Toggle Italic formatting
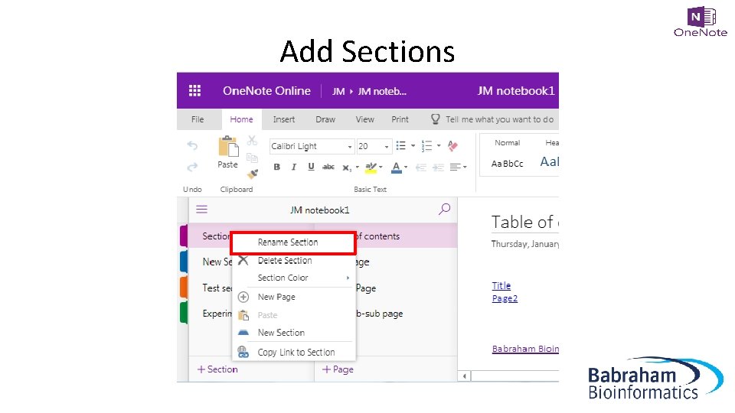The height and width of the screenshot is (413, 735). point(294,167)
